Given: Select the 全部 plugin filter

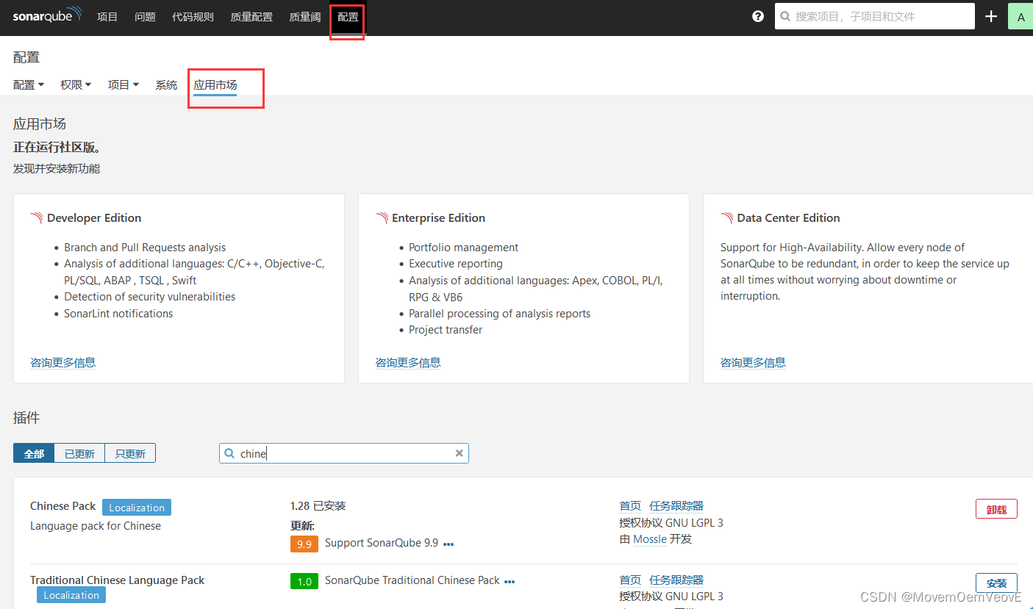Looking at the screenshot, I should tap(34, 453).
